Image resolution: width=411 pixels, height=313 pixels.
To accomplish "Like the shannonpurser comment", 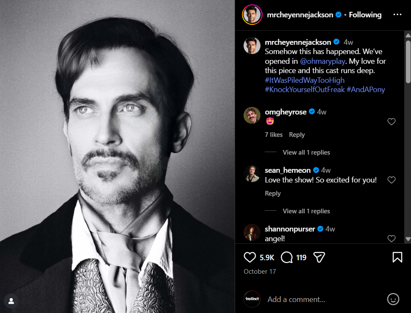I will pos(392,239).
